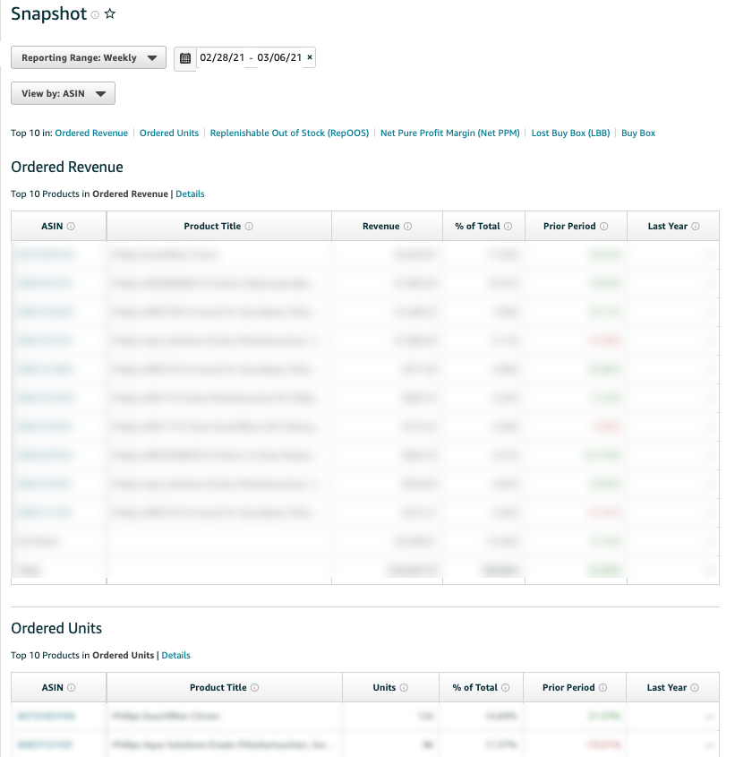Screen dimensions: 735x757
Task: Switch to the Buy Box top 10 view
Action: tap(637, 133)
